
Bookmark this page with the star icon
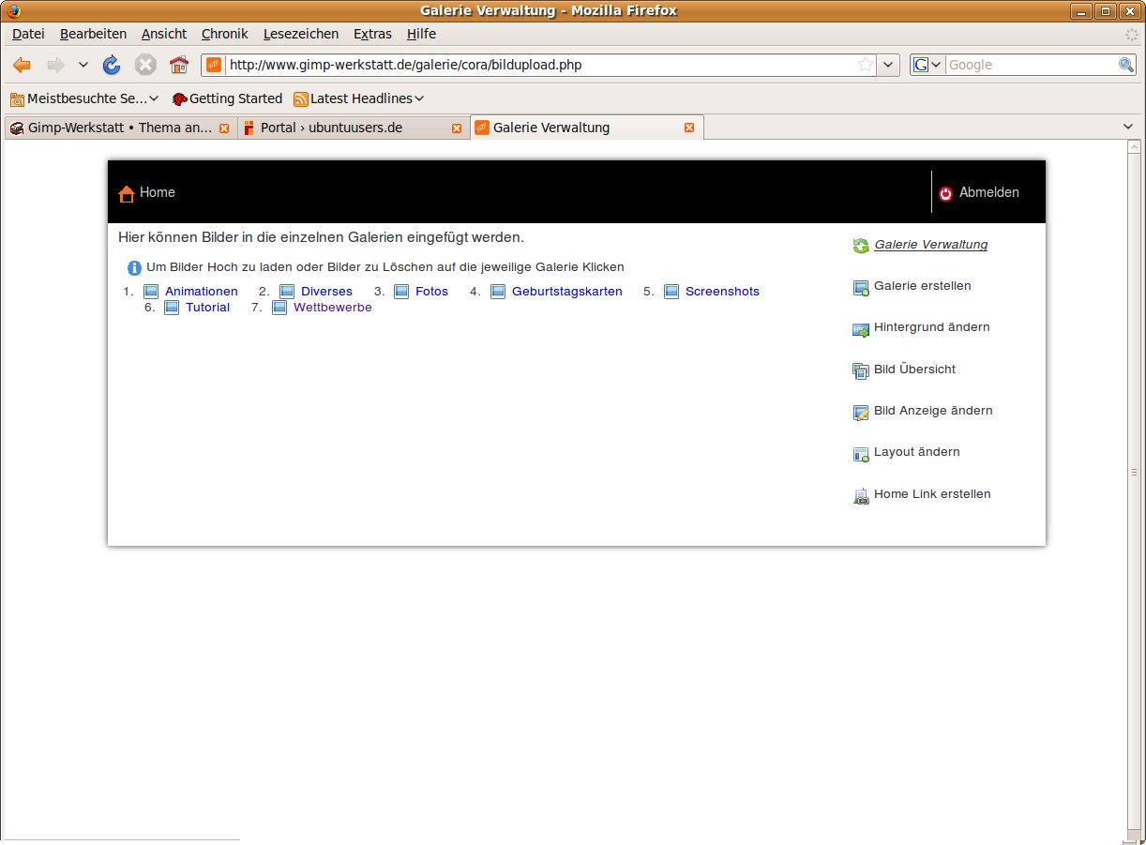point(866,65)
